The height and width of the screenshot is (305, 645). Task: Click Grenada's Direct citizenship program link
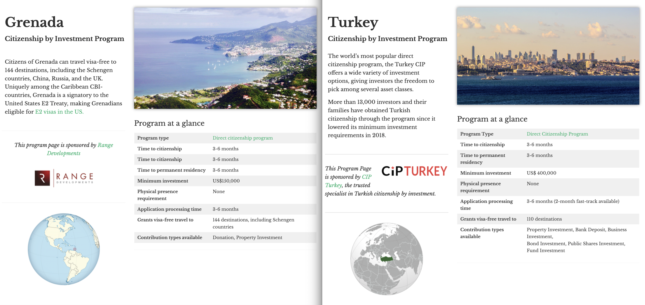click(242, 138)
